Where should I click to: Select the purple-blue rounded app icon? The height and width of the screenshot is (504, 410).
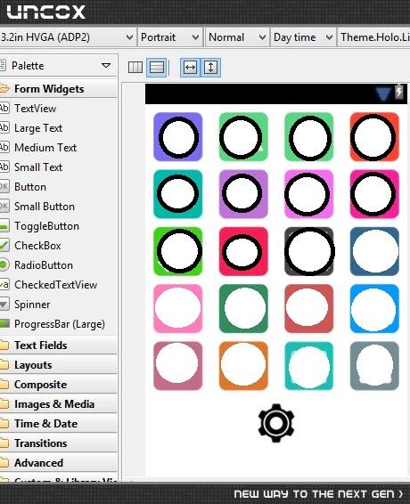pyautogui.click(x=178, y=137)
